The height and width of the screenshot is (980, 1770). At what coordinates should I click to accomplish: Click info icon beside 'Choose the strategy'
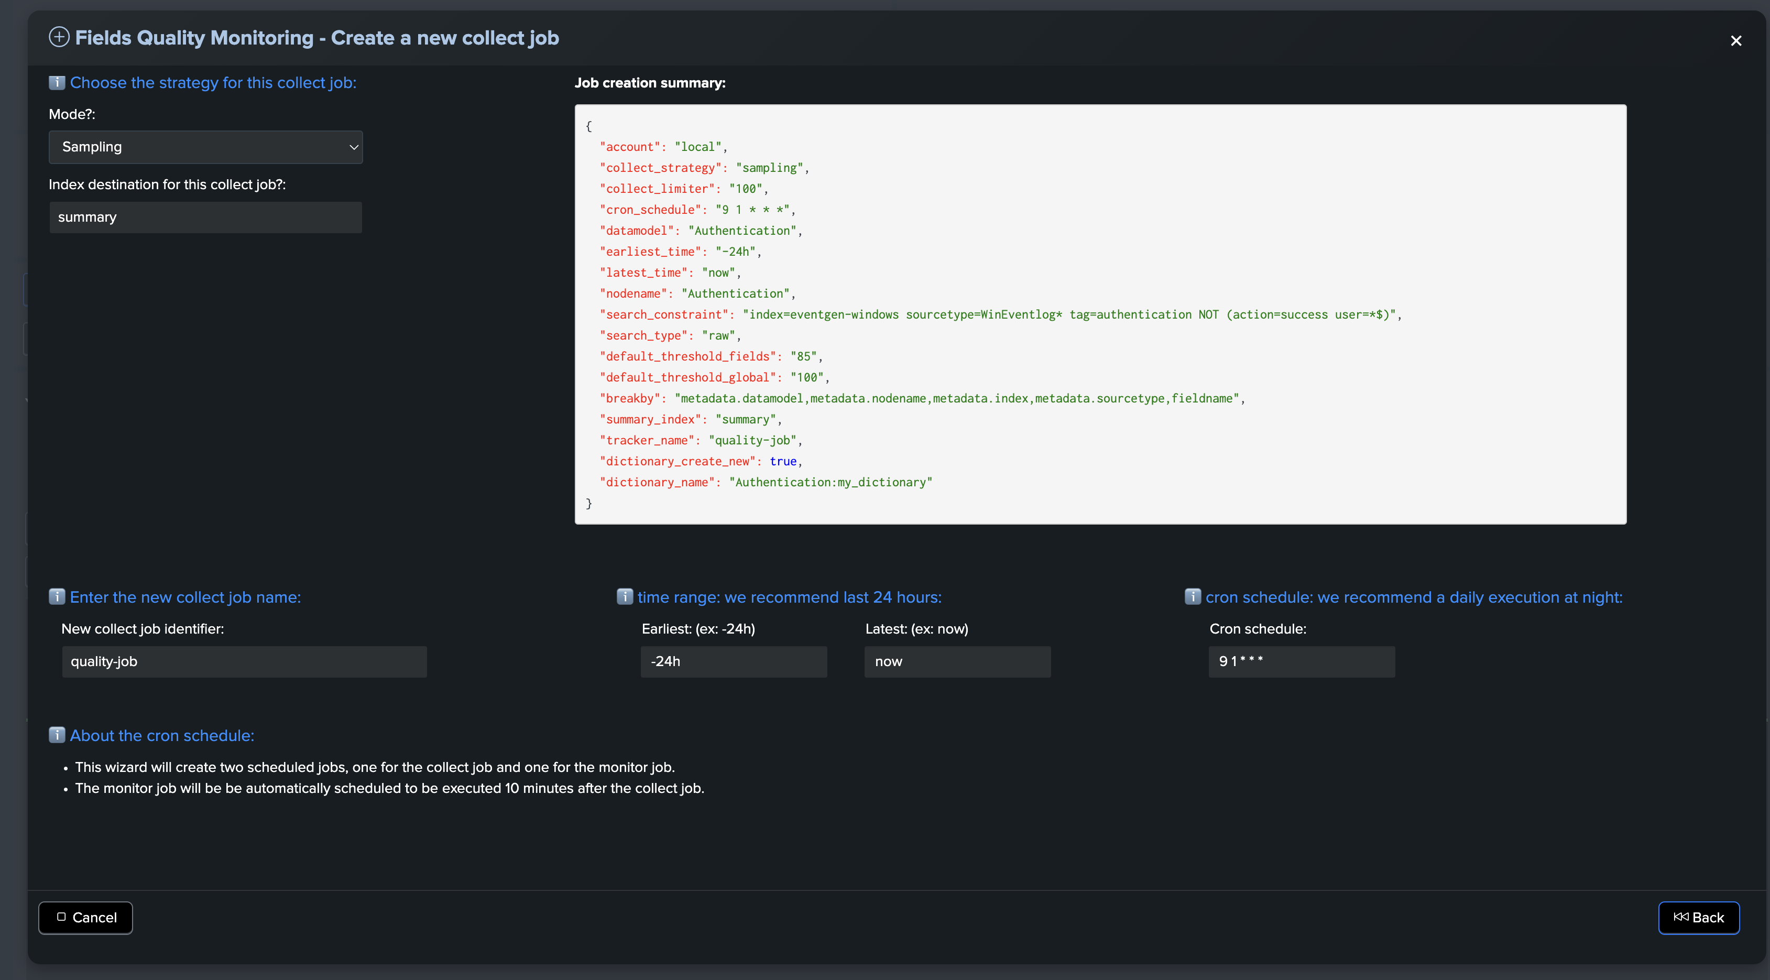(x=57, y=82)
